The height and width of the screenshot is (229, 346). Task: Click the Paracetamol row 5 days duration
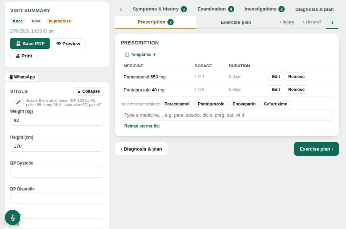click(235, 77)
